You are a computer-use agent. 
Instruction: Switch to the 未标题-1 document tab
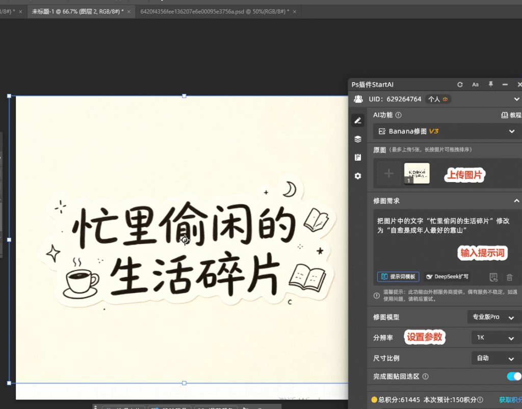click(77, 12)
